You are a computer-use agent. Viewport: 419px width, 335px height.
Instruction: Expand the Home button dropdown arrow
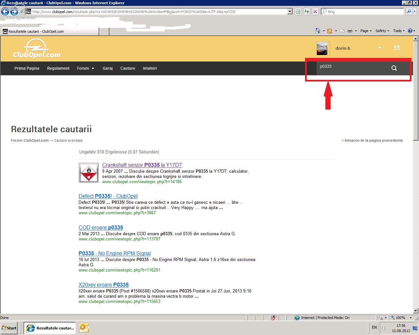point(324,31)
